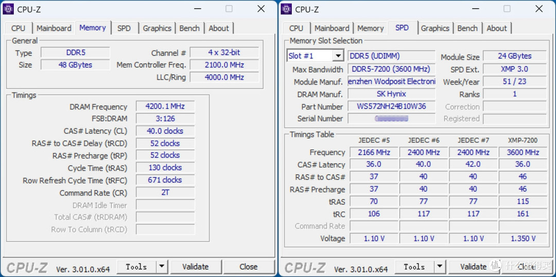Click the 48 GBytes size value
Screen dimensions: 556x277
[76, 65]
